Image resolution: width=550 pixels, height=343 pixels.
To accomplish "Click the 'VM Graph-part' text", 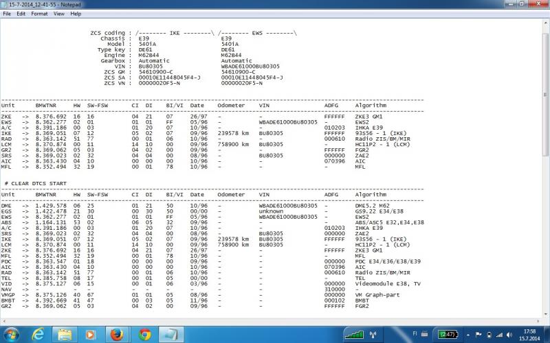I will (377, 295).
